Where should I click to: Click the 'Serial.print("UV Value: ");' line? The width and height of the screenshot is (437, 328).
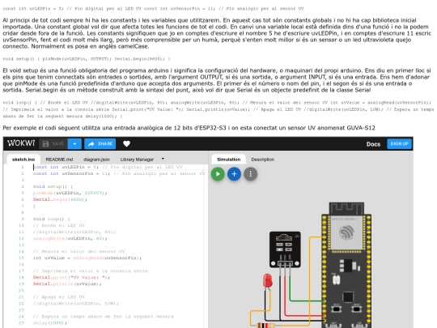[x=71, y=278]
